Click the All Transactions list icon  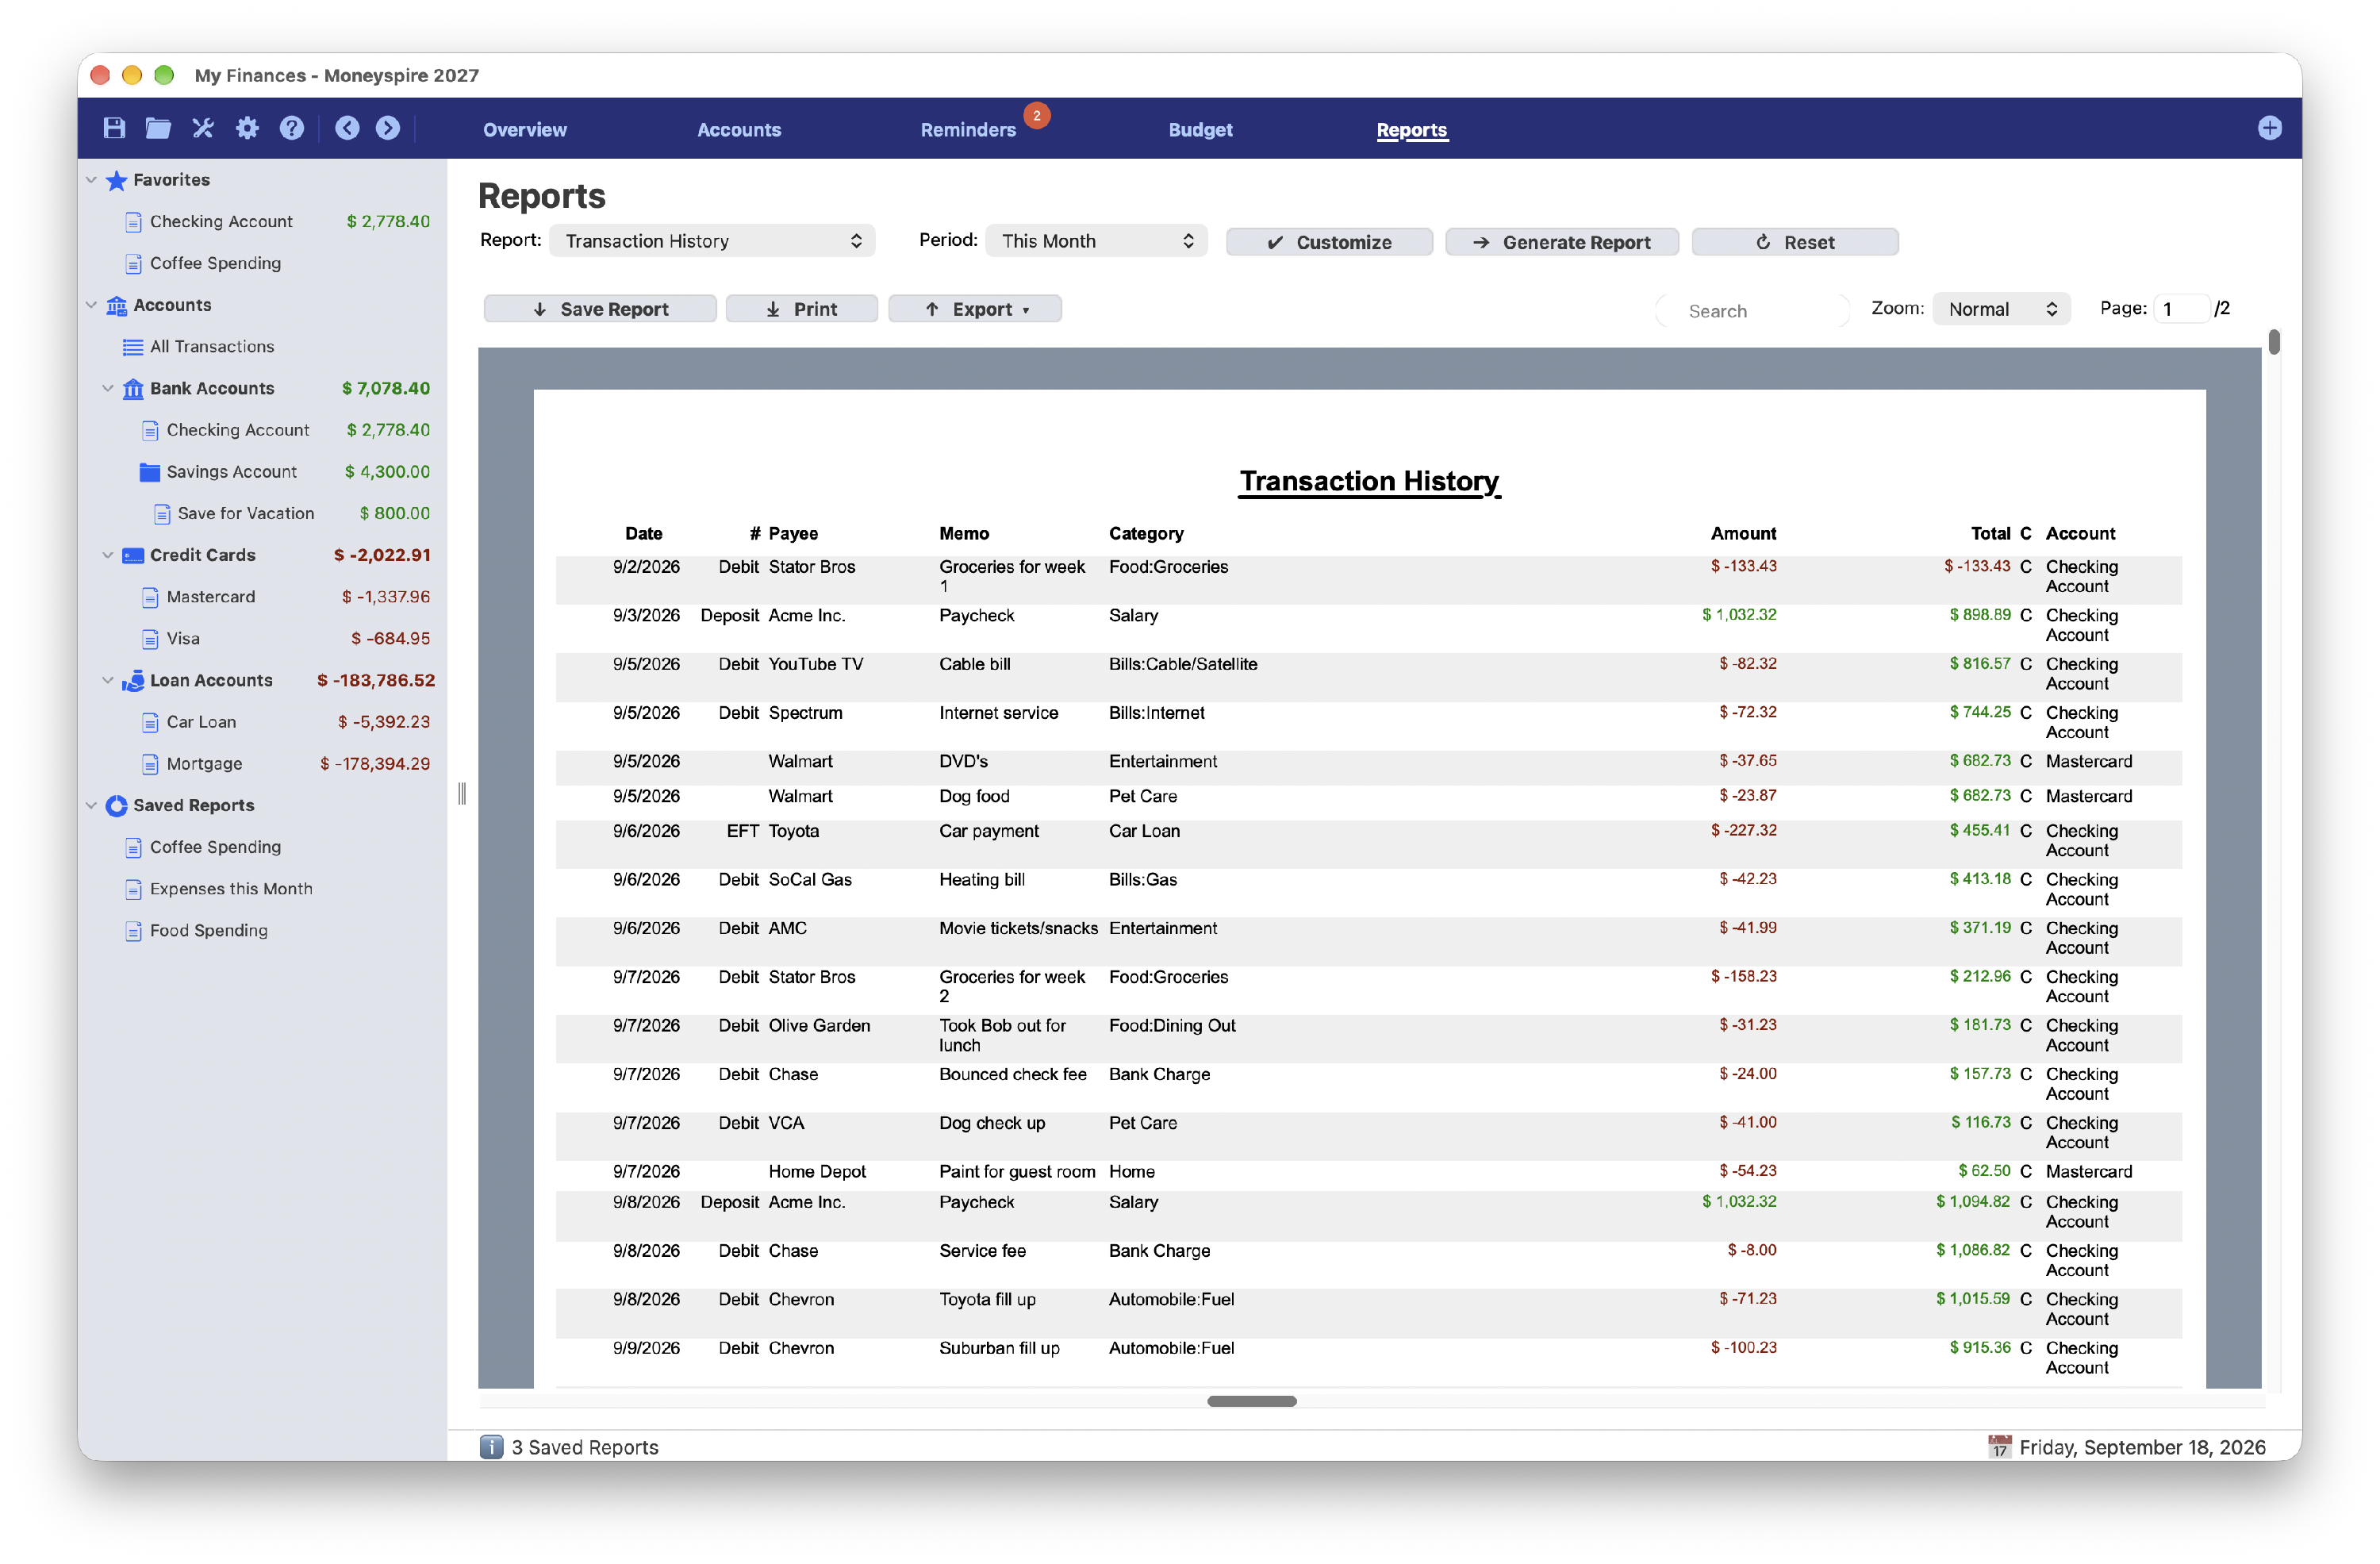click(133, 347)
